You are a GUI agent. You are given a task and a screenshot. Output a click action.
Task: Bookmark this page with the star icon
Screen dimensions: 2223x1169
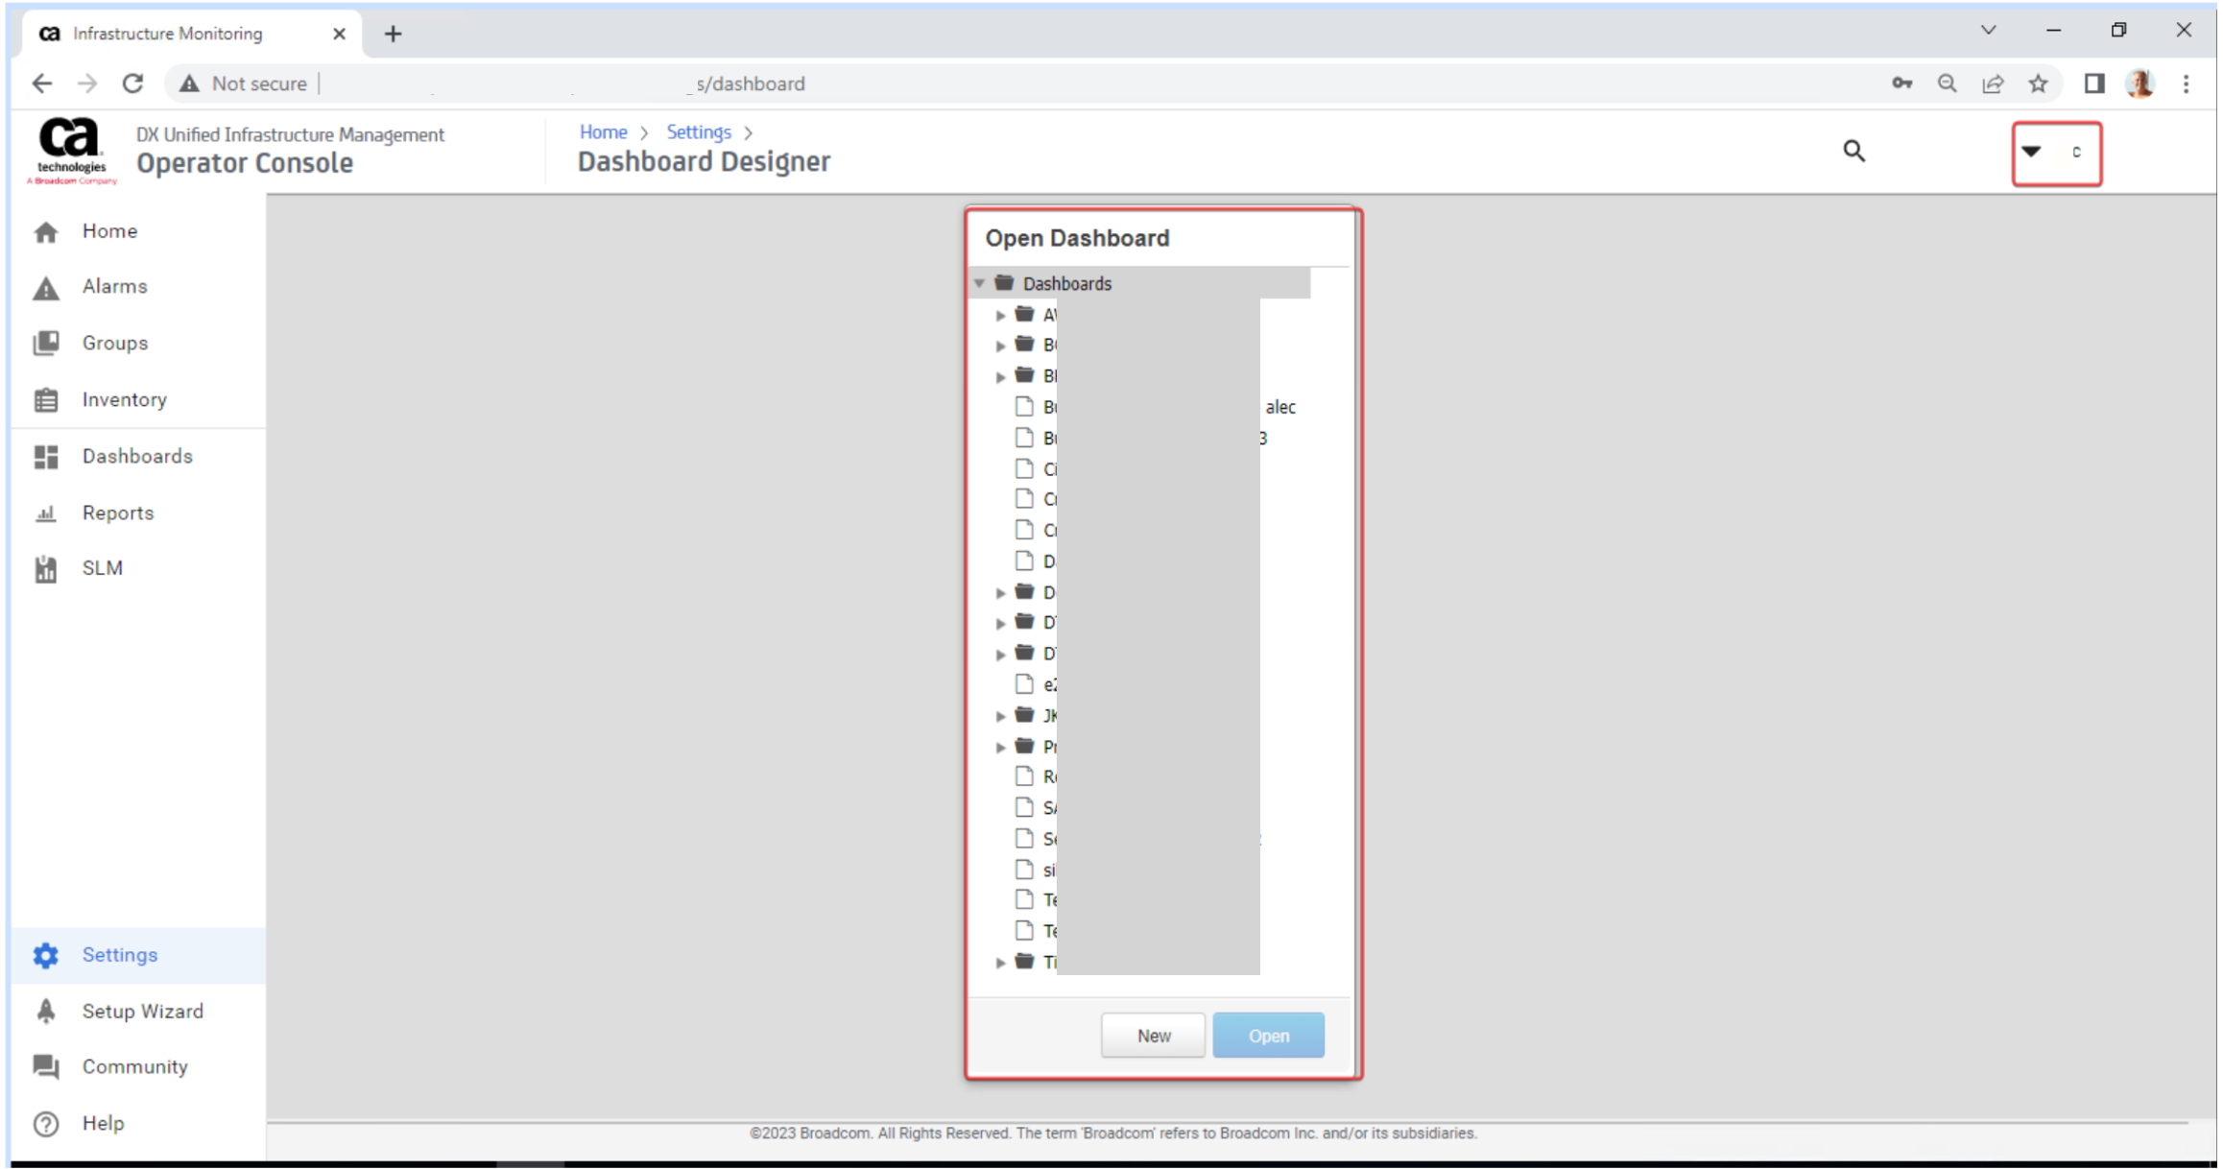point(2038,83)
